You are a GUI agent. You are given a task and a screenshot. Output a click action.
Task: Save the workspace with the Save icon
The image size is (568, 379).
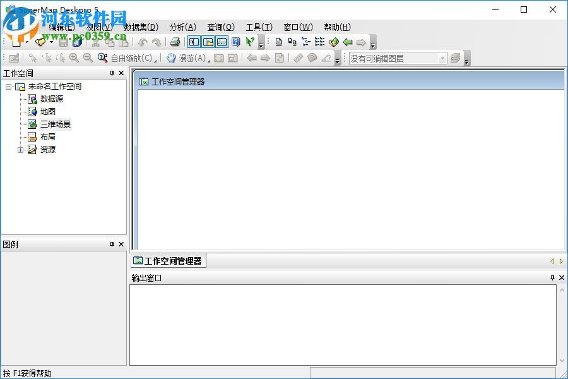(x=64, y=42)
